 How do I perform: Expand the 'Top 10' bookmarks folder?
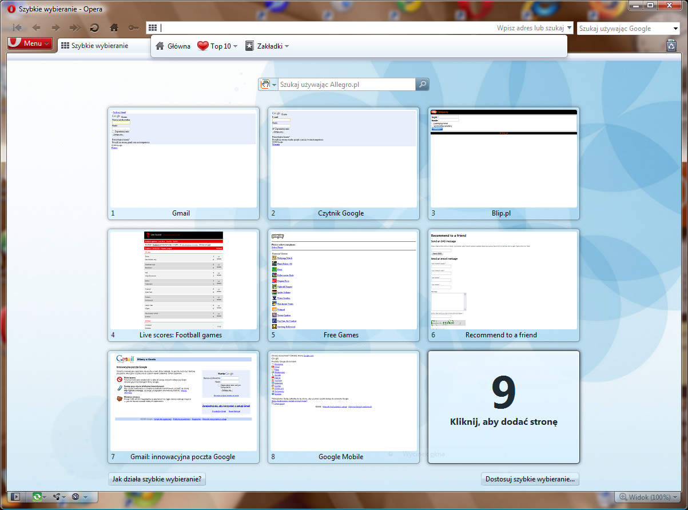pyautogui.click(x=217, y=46)
